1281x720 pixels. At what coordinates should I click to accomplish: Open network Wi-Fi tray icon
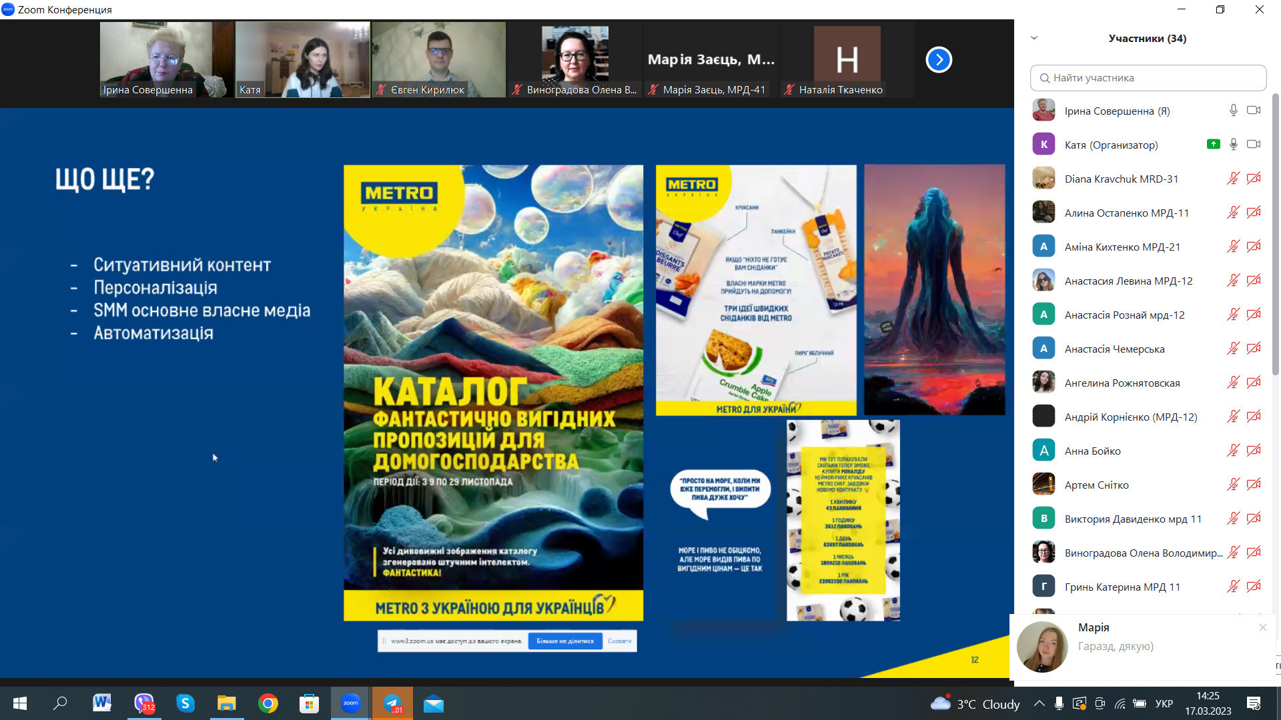pyautogui.click(x=1120, y=703)
